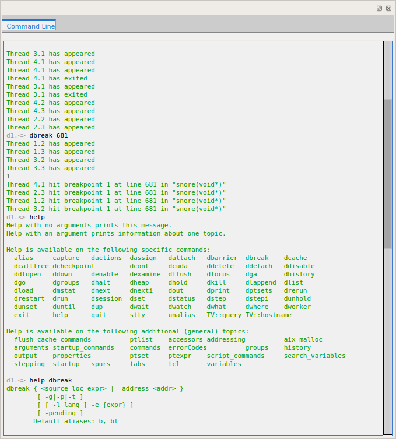Close the Command Line panel
The width and height of the screenshot is (396, 439).
pyautogui.click(x=388, y=9)
